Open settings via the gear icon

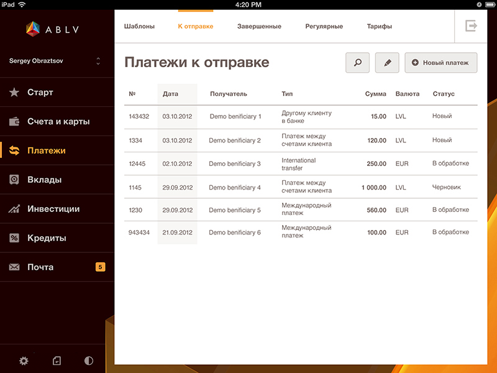click(x=24, y=361)
